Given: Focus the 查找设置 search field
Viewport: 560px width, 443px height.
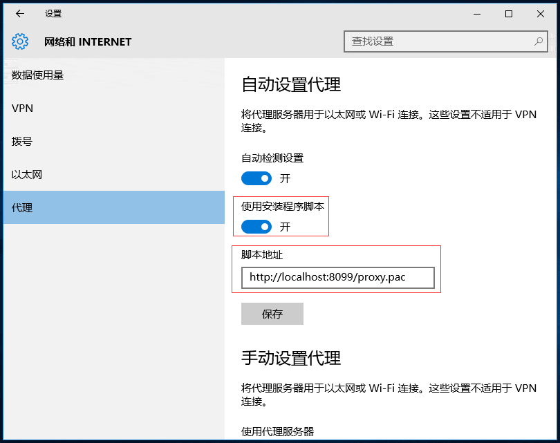Looking at the screenshot, I should pos(439,41).
